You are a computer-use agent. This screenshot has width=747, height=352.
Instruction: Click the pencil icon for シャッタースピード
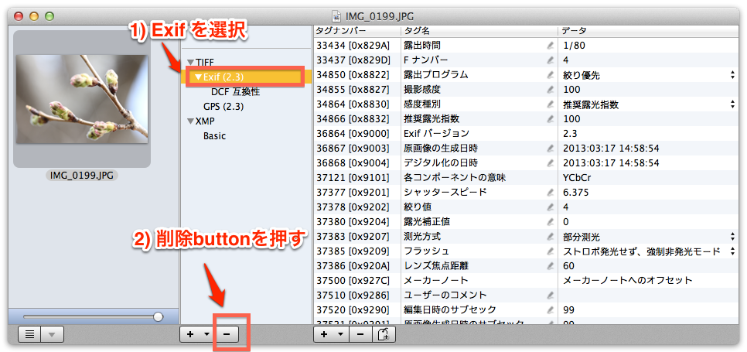551,193
